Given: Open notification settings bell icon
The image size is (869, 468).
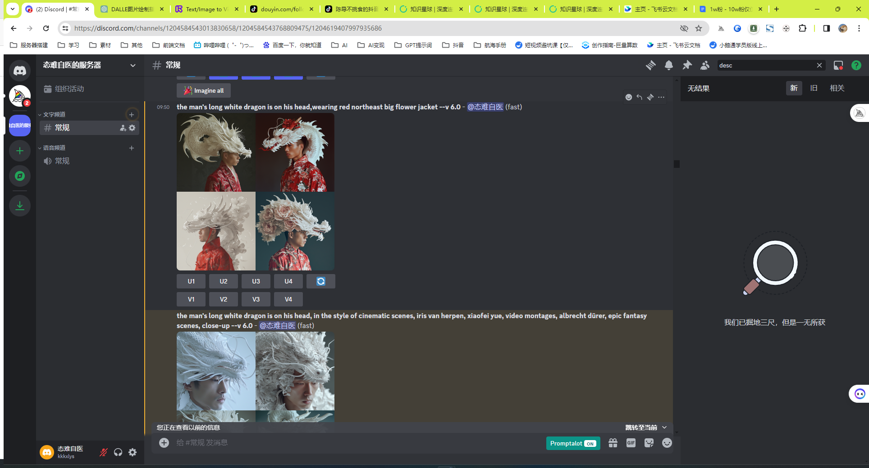Looking at the screenshot, I should coord(669,65).
